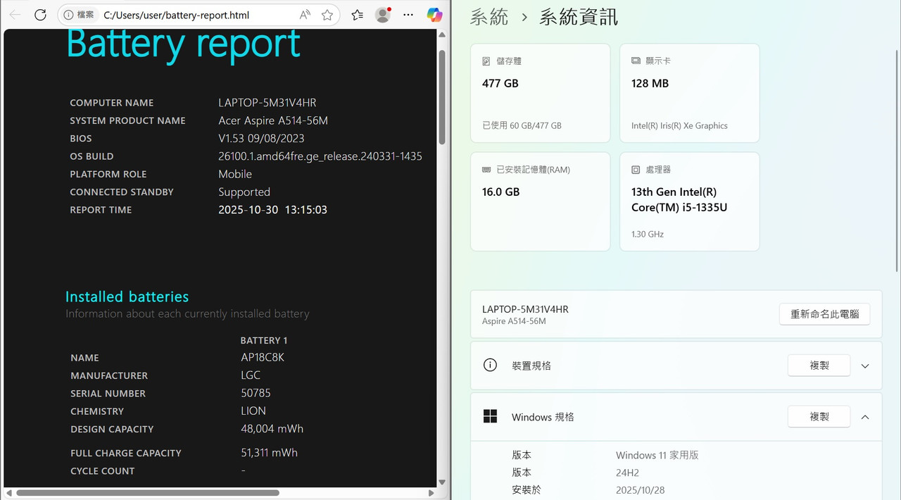The width and height of the screenshot is (901, 500).
Task: Open the 顯示卡 128 MB graphics card
Action: click(689, 93)
